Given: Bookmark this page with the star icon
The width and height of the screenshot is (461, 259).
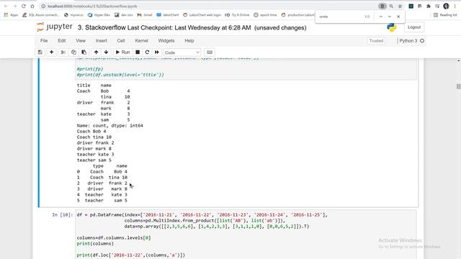Looking at the screenshot, I should (x=400, y=6).
